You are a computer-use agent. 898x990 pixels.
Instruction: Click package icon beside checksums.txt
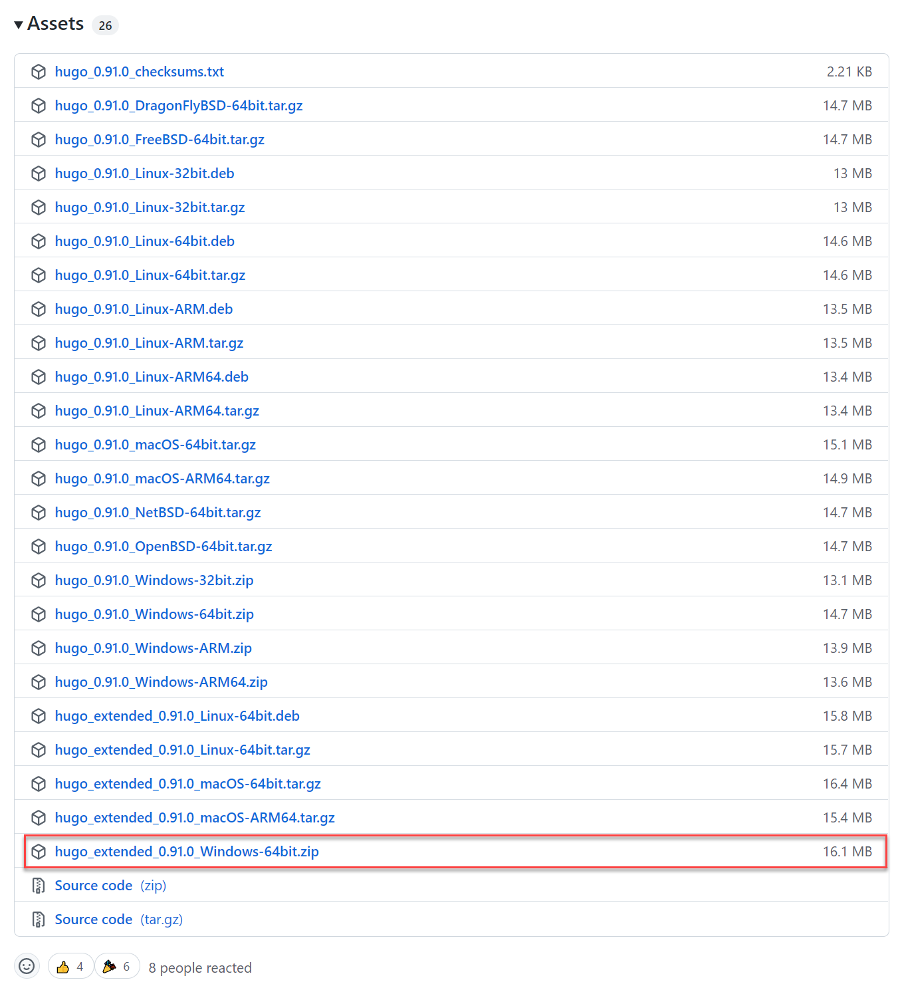click(x=39, y=71)
